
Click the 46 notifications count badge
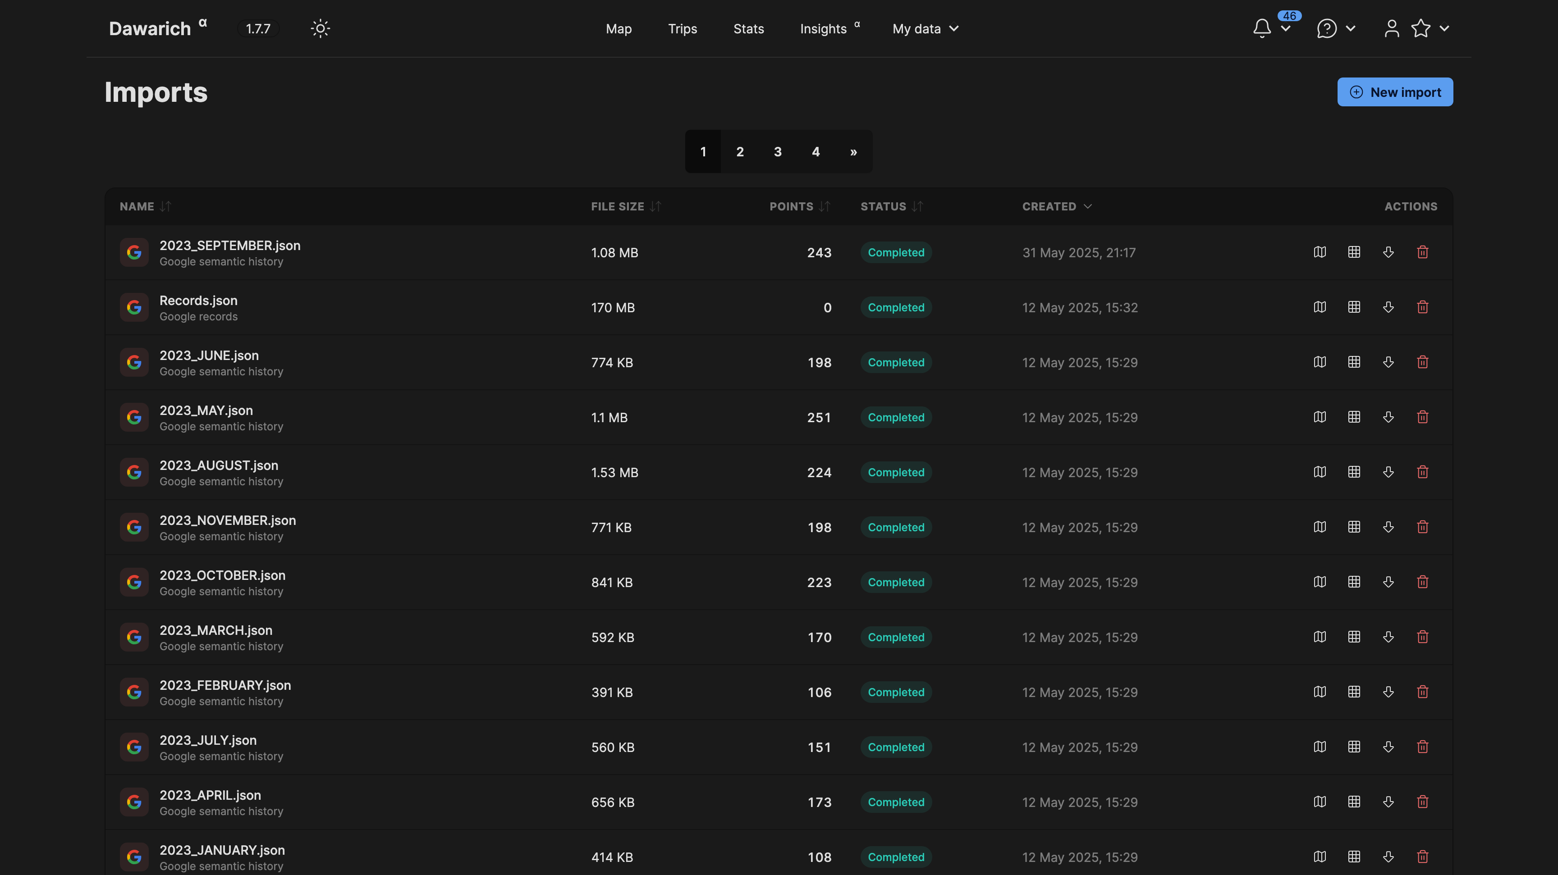[1289, 16]
